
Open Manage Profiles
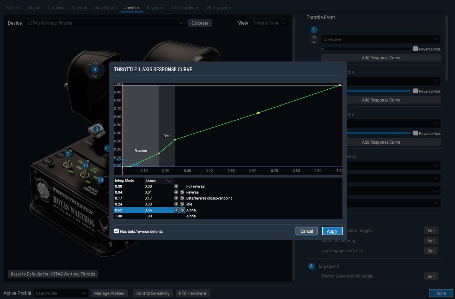point(109,293)
